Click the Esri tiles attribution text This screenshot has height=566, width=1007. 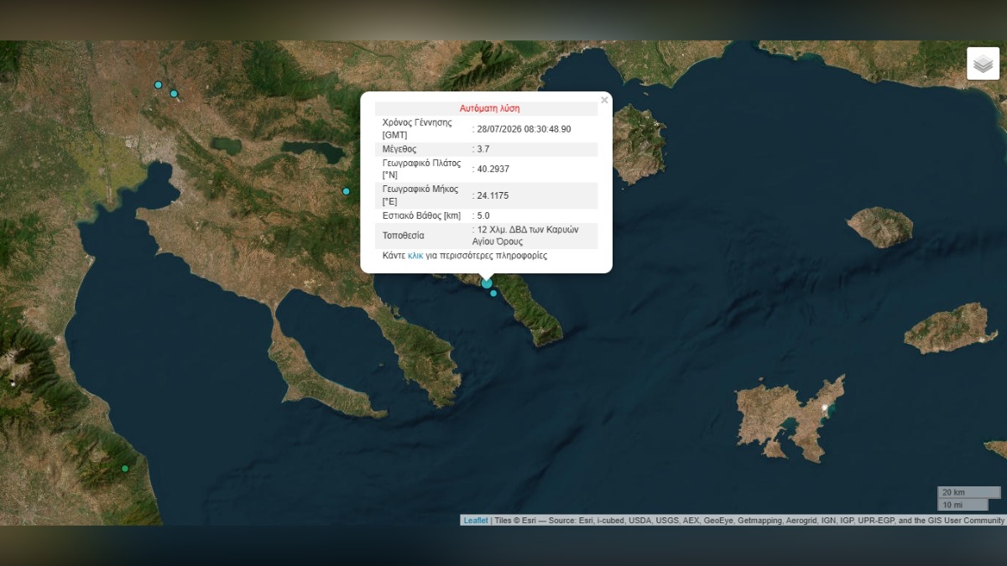tap(749, 521)
